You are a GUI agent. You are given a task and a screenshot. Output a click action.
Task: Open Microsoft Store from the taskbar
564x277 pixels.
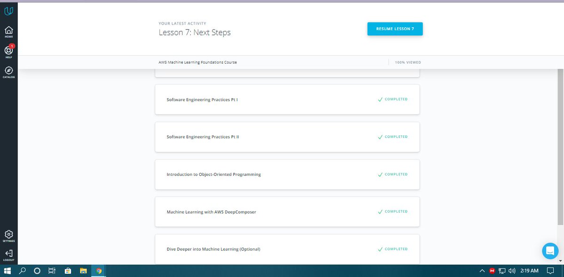tap(68, 271)
